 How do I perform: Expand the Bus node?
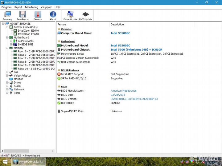[x=7, y=72]
